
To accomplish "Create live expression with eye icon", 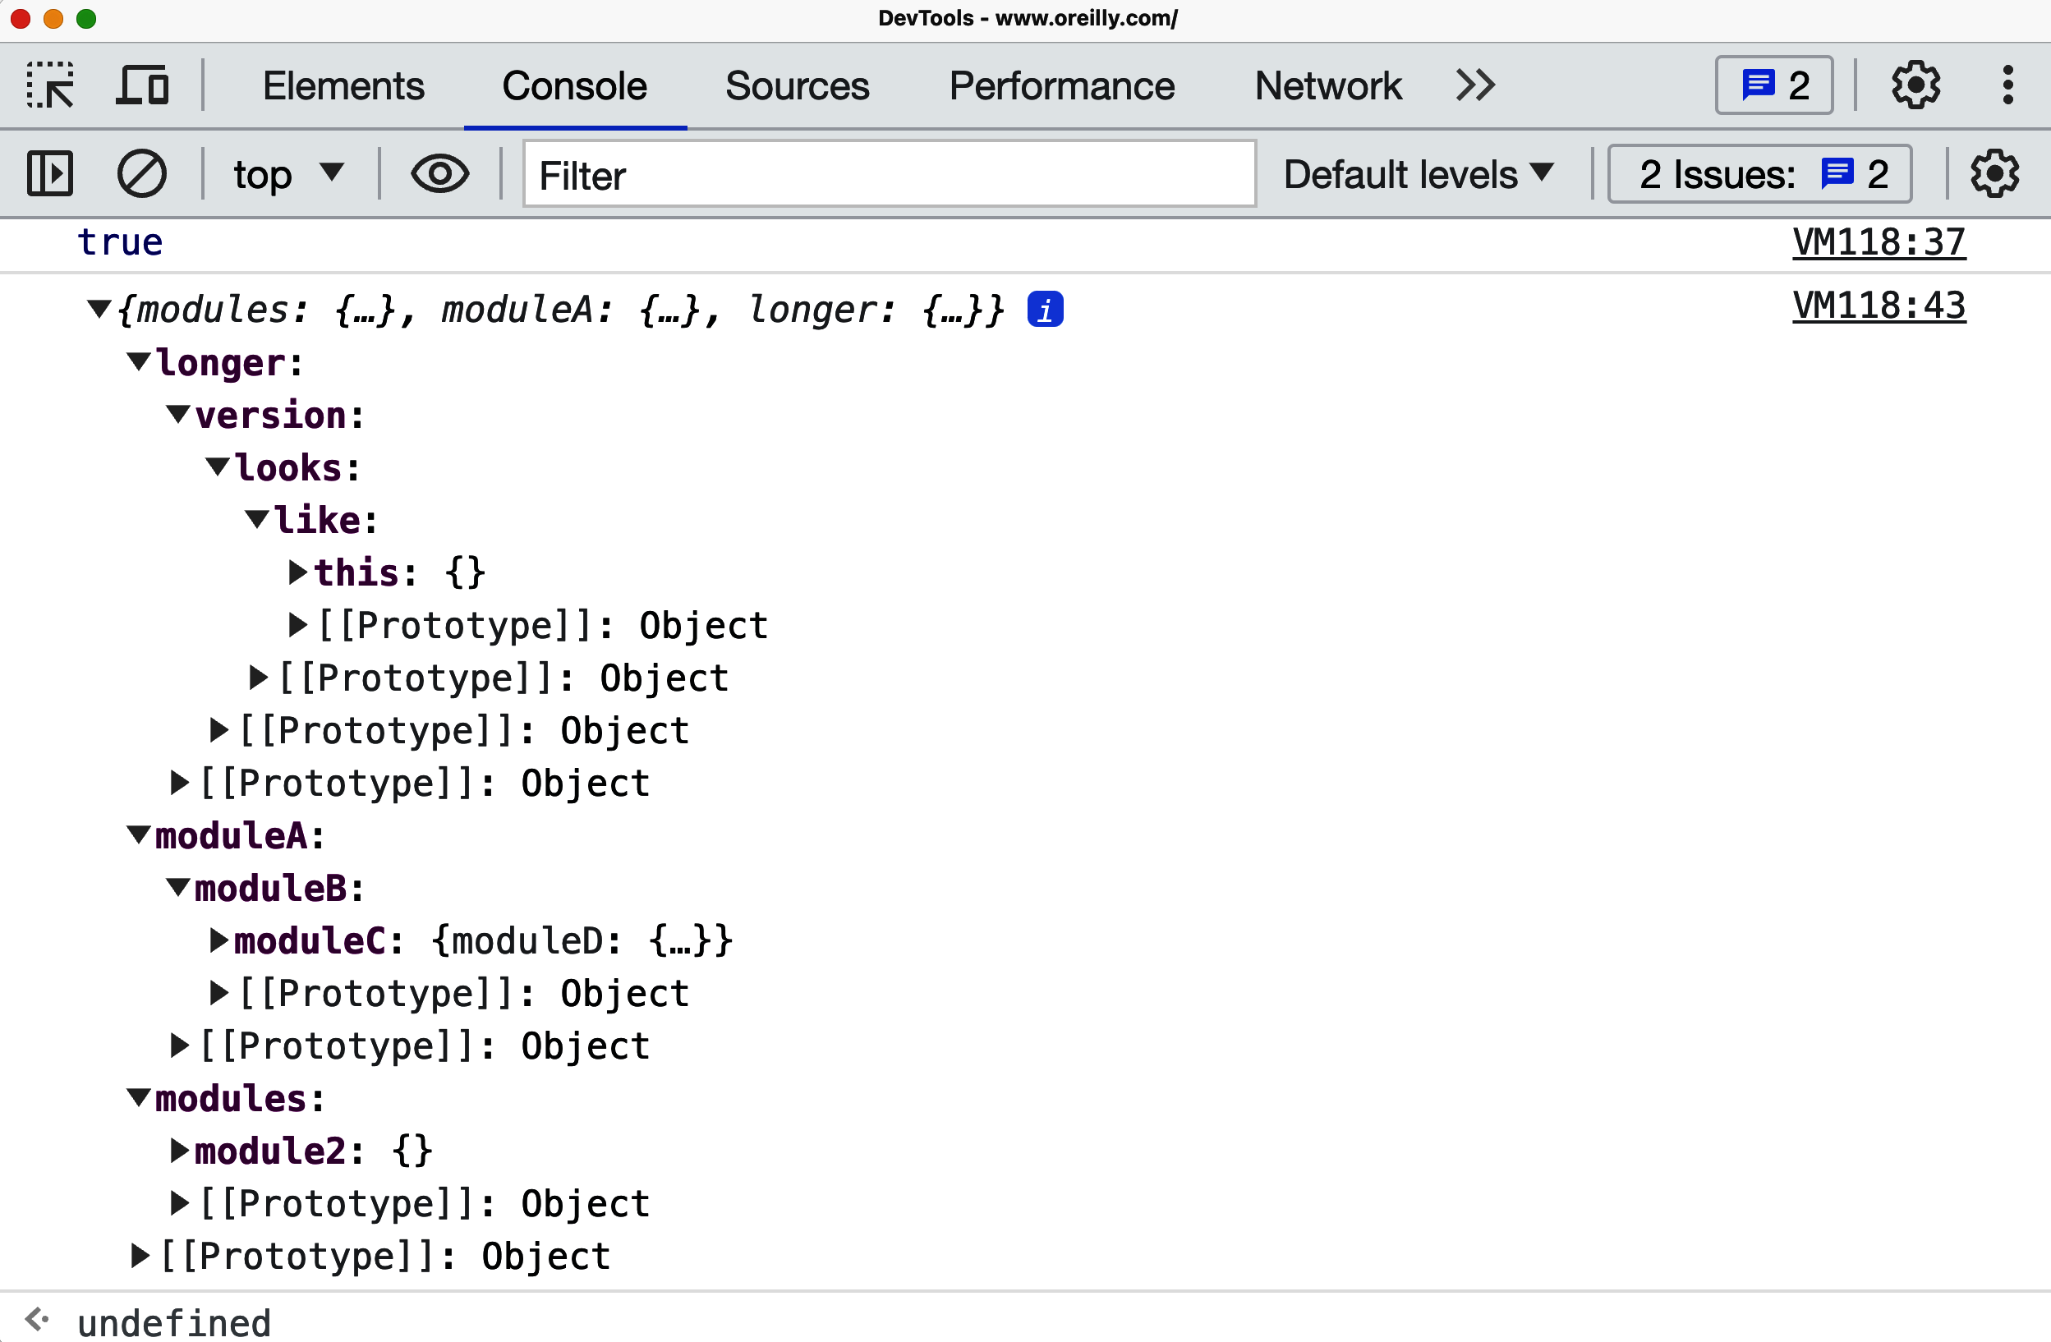I will coord(439,174).
